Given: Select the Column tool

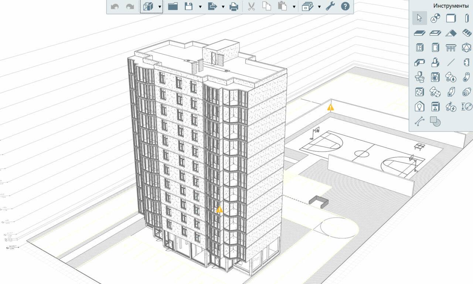Looking at the screenshot, I should [467, 18].
